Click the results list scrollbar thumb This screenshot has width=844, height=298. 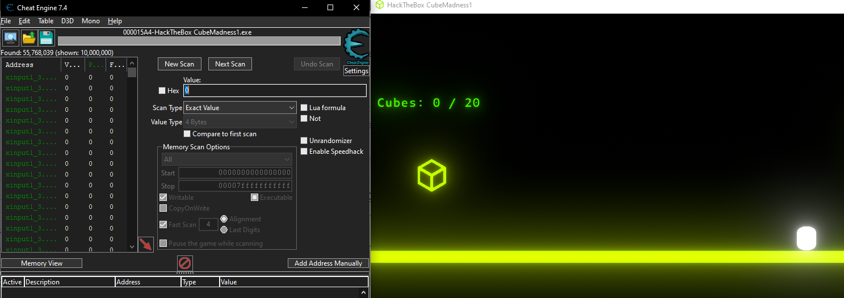[132, 73]
